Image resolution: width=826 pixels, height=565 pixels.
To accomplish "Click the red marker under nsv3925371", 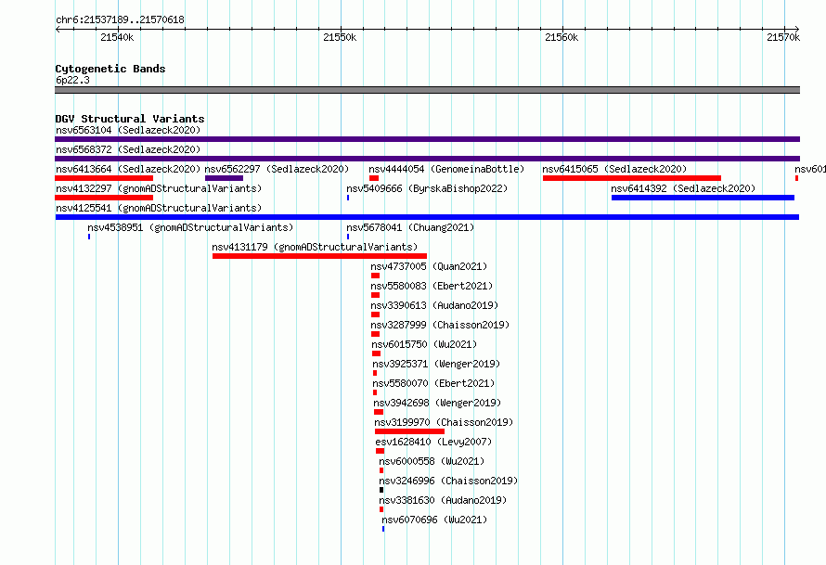I will [375, 373].
